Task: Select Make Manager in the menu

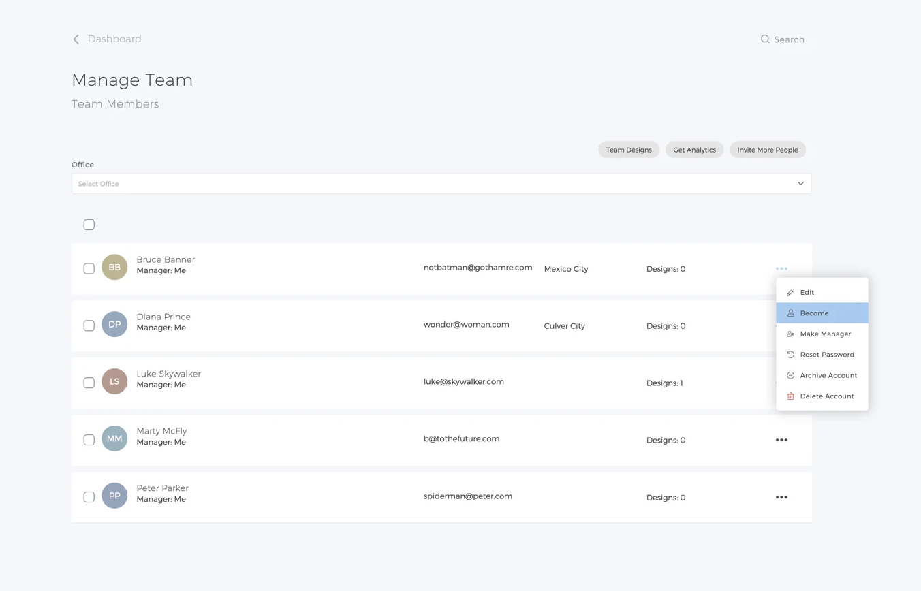Action: coord(825,334)
